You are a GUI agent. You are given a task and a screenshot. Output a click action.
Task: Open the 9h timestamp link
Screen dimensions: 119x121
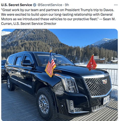point(67,5)
